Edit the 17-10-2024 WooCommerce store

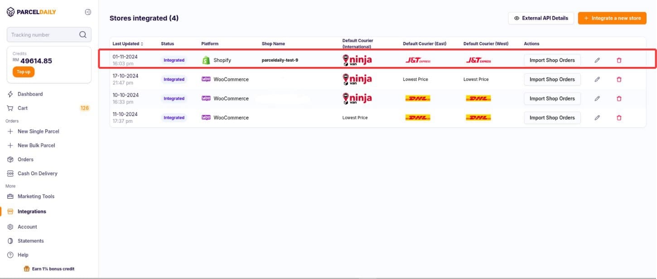coord(597,79)
